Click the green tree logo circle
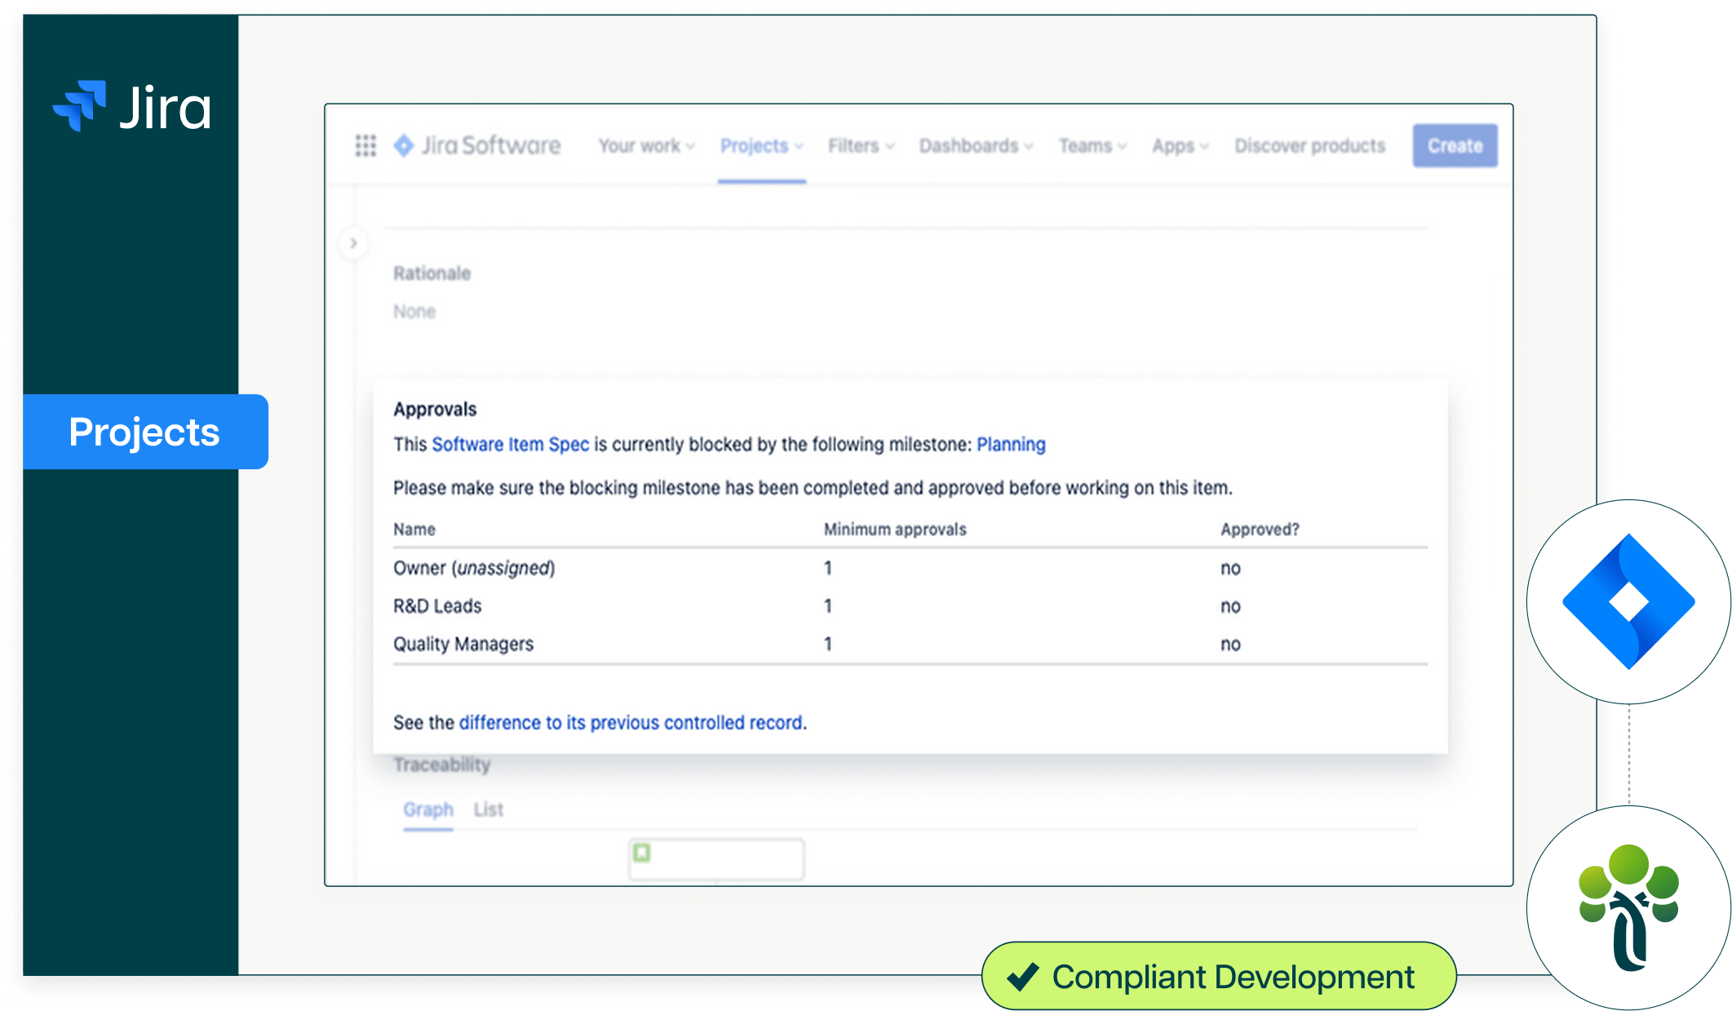1732x1011 pixels. 1628,907
